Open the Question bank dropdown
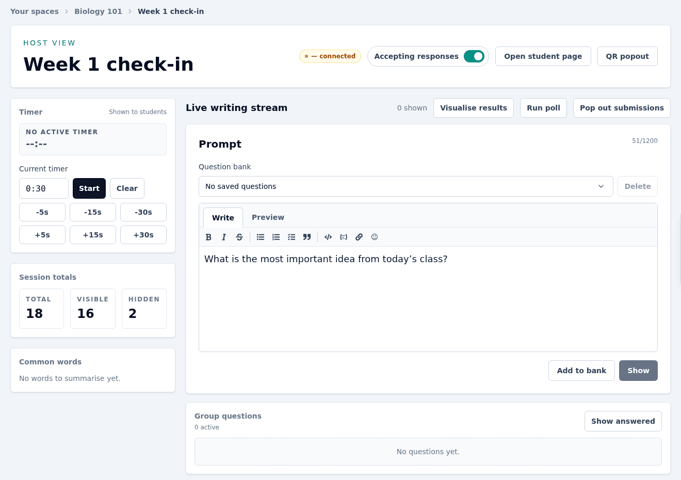 [x=406, y=186]
